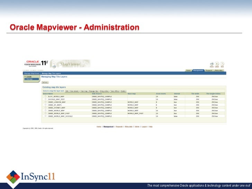Select Manage in the side panel
This screenshot has width=252, height=189.
tap(31, 79)
